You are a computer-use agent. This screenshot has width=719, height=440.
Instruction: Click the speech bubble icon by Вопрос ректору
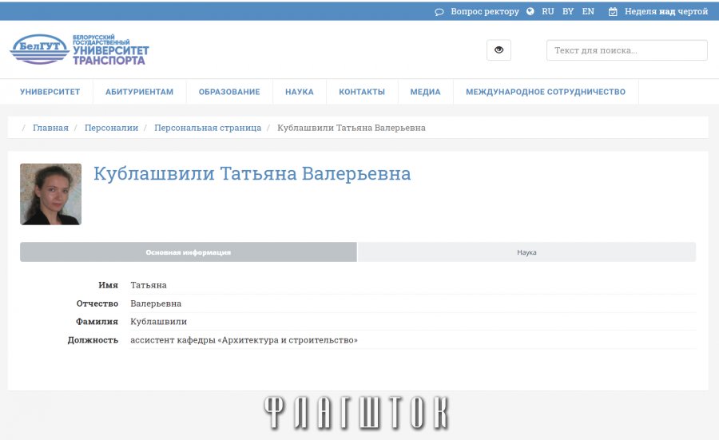439,12
